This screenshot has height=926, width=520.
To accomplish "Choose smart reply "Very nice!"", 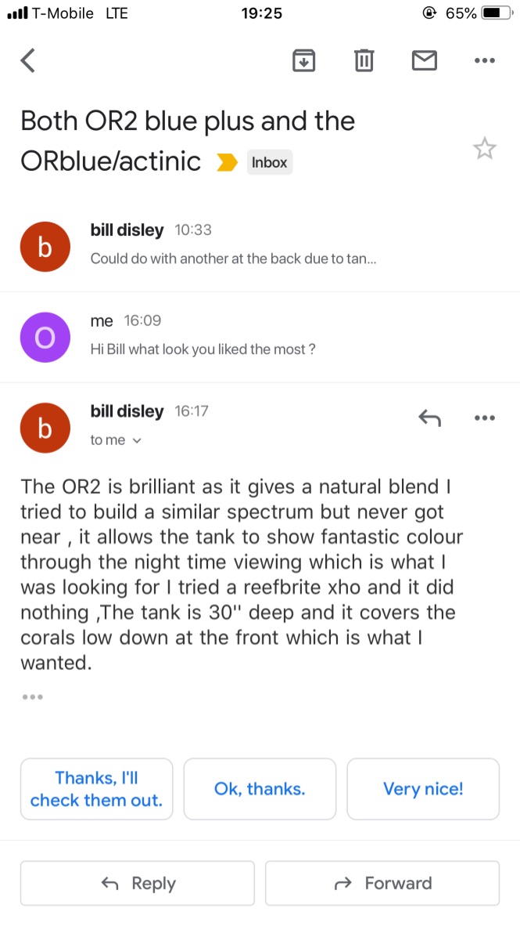I will pyautogui.click(x=423, y=789).
